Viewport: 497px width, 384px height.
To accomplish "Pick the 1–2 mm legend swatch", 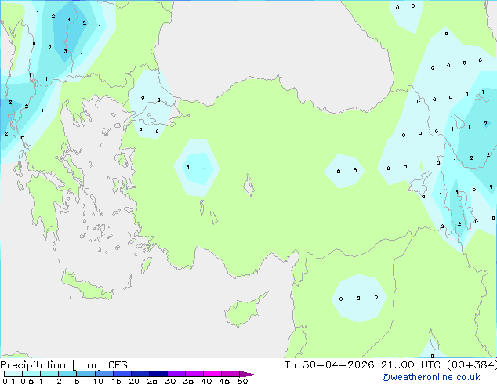I will pyautogui.click(x=49, y=374).
